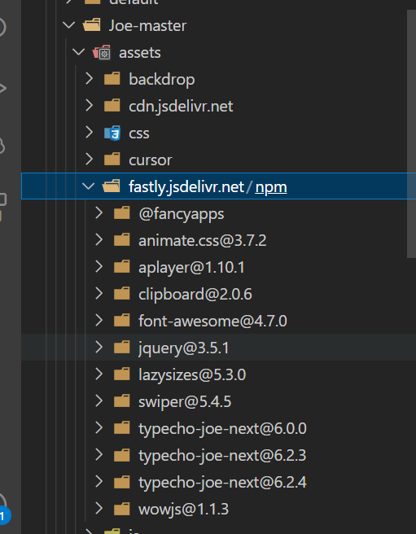Screen dimensions: 416x534
Task: Expand the wowjs@1.1.3 folder chevron
Action: point(99,509)
